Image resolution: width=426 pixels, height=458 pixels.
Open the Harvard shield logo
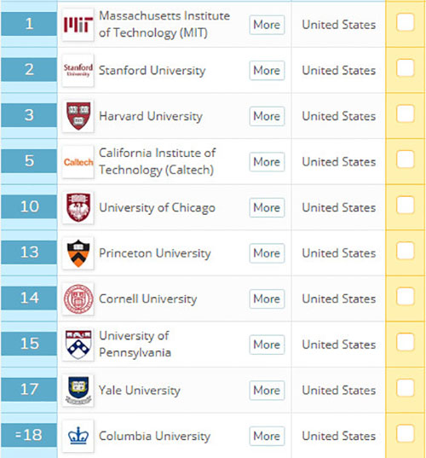point(78,116)
